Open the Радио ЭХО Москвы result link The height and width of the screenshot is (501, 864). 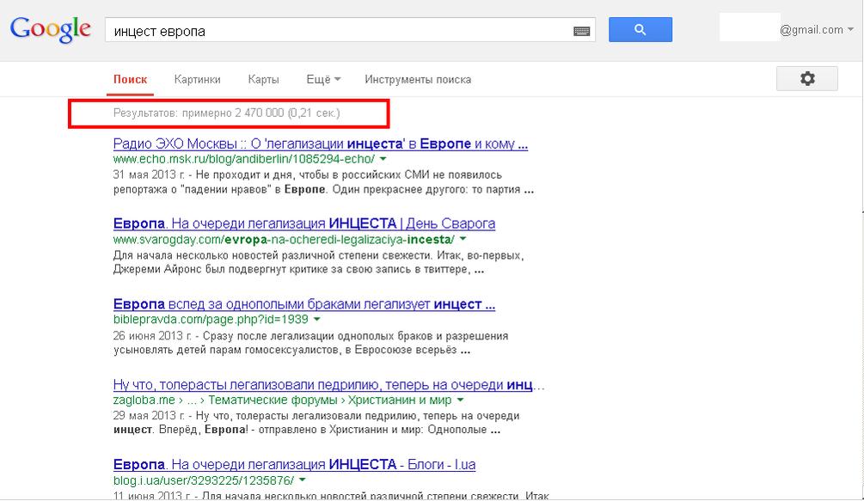click(x=320, y=144)
